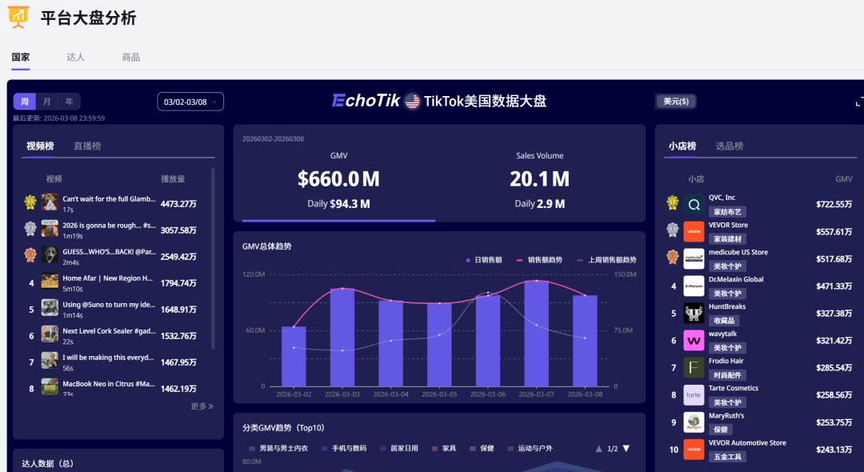Open thumbnail of GUESS...WHO'S...BACK video
Screen dimensions: 864x472
click(x=50, y=255)
